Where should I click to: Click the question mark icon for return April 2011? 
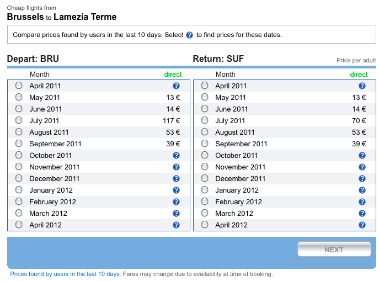tap(362, 86)
